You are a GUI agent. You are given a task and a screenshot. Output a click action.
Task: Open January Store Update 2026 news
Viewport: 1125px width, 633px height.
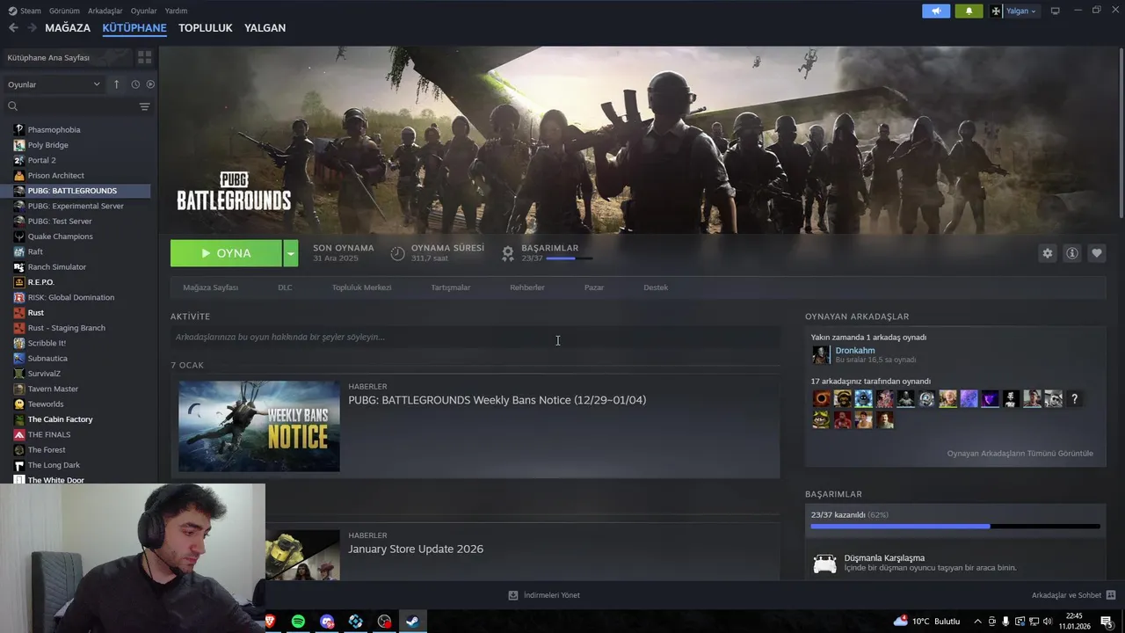416,549
